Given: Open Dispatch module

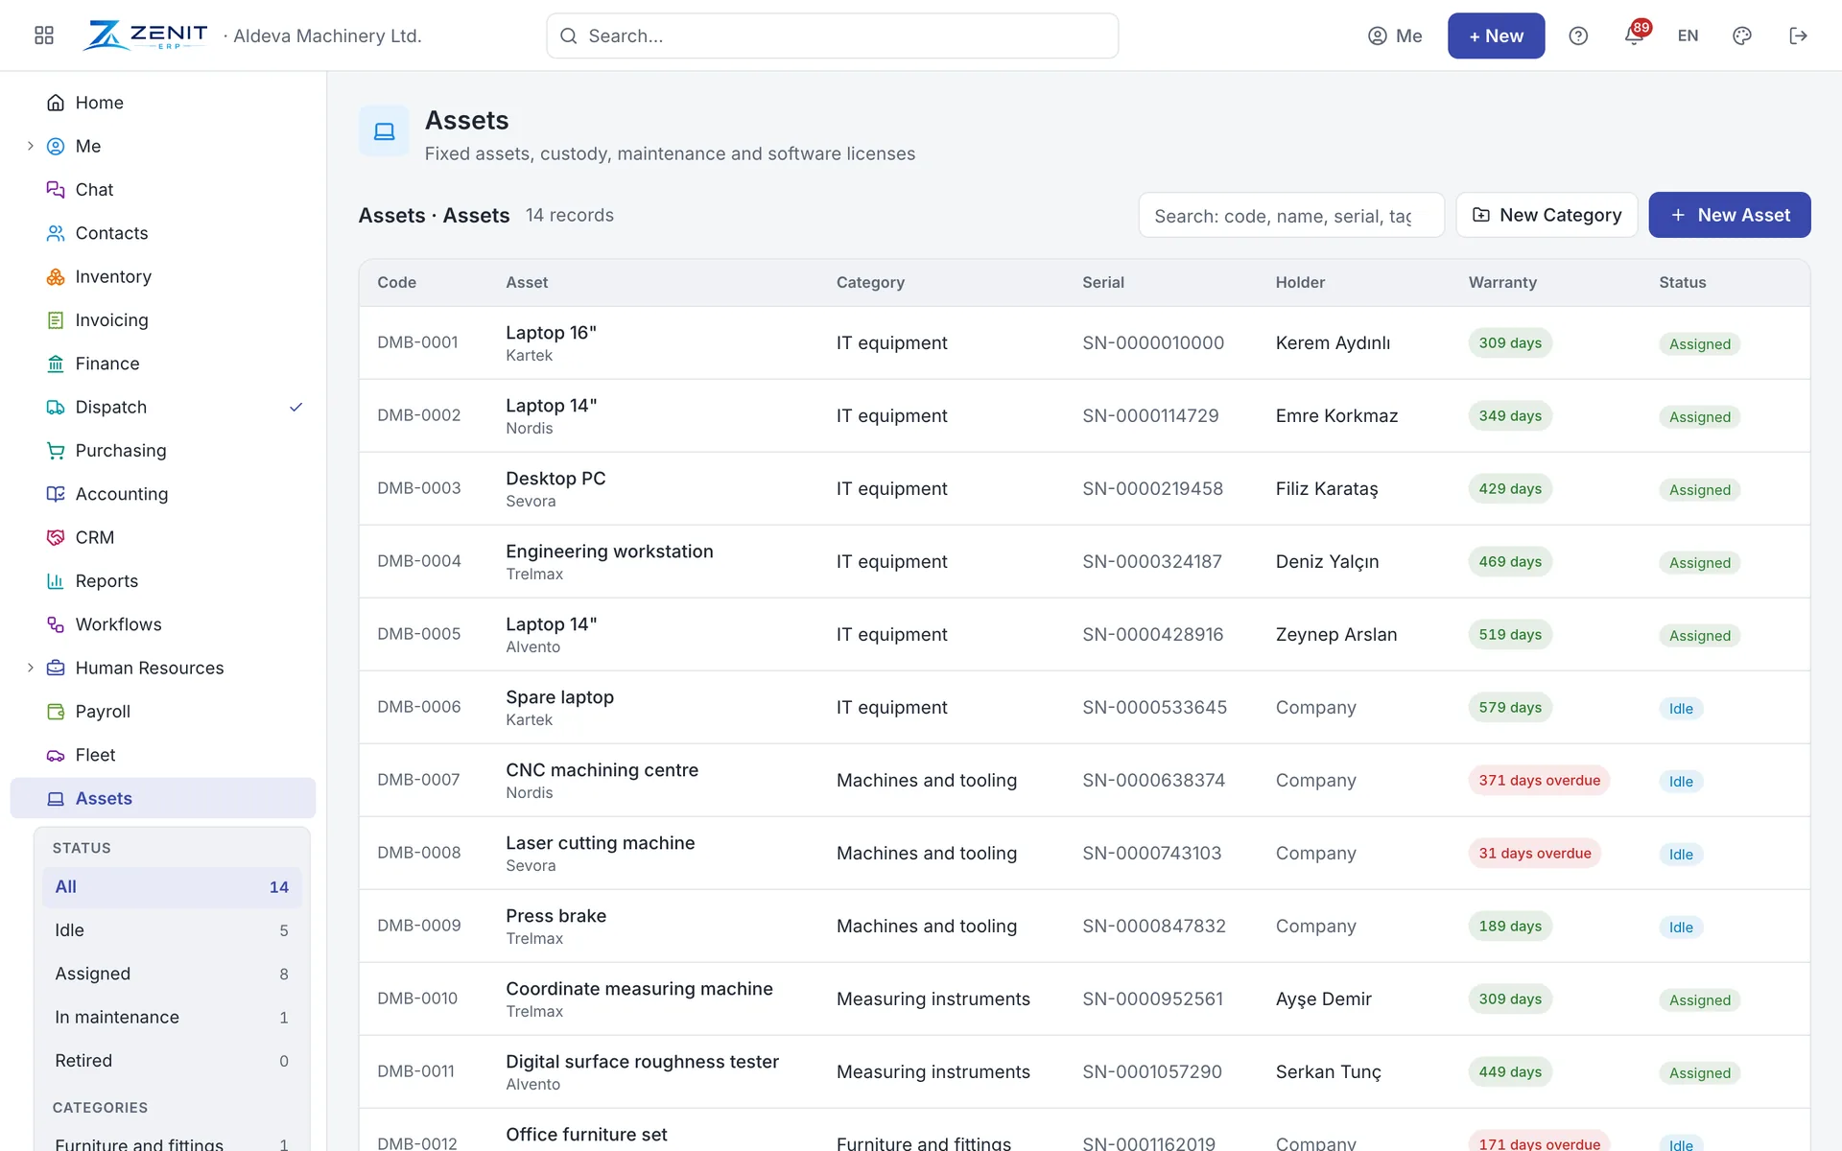Looking at the screenshot, I should [163, 407].
